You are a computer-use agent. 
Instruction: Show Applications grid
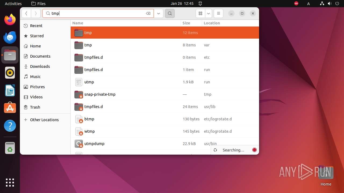click(10, 182)
